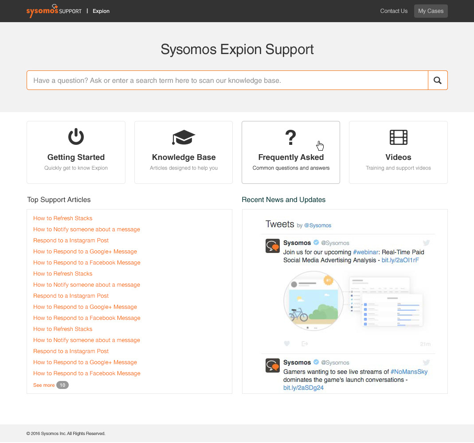474x443 pixels.
Task: Open @Sysomos link beside the Tweets heading
Action: [317, 225]
